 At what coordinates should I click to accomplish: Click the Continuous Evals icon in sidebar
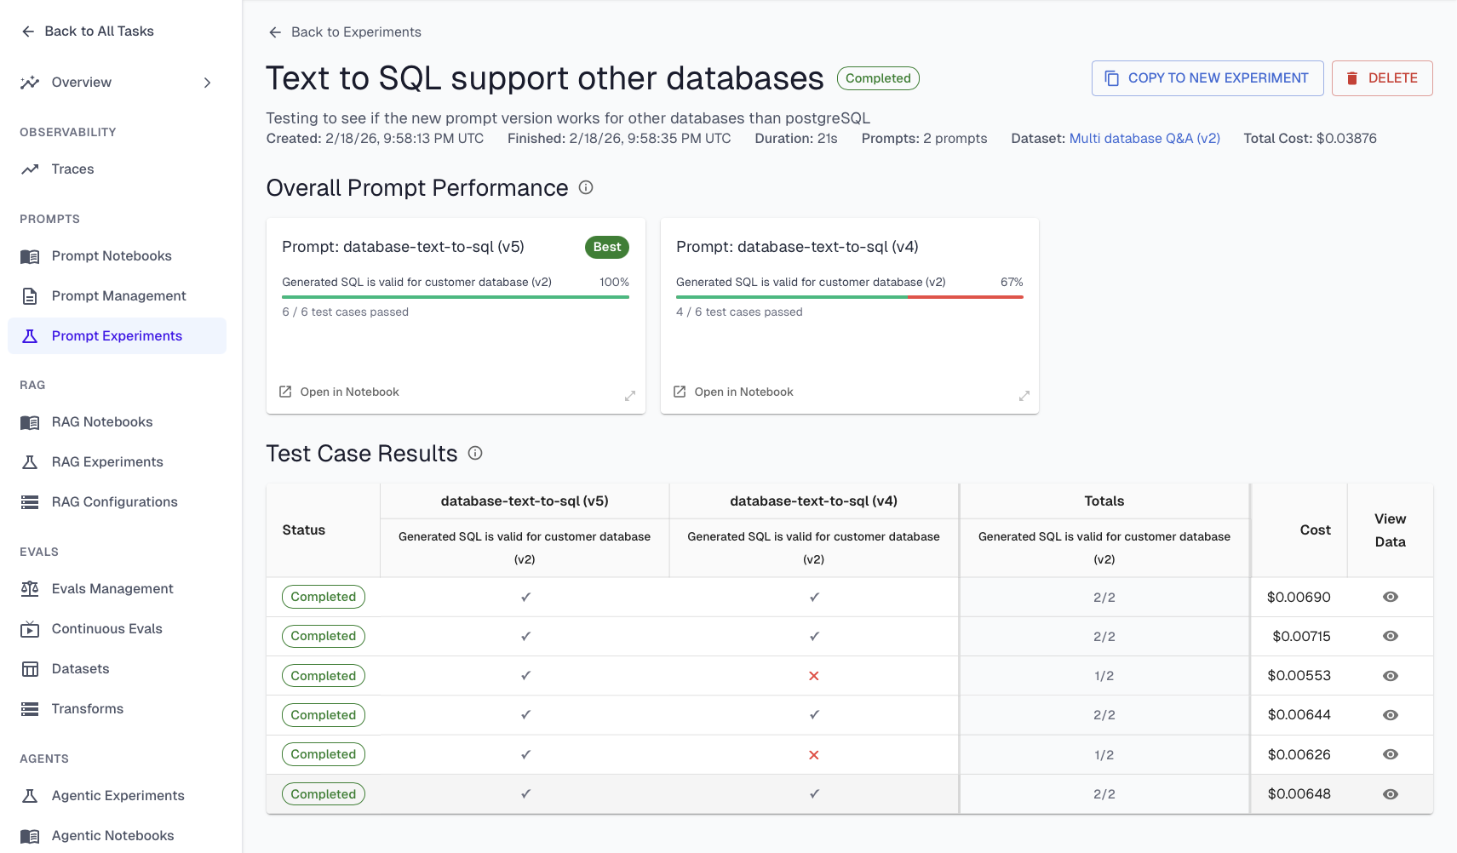click(30, 629)
